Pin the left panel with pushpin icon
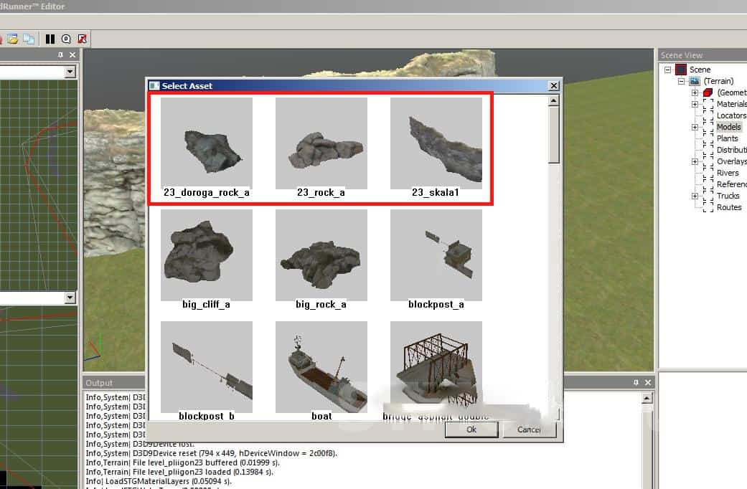Image resolution: width=747 pixels, height=489 pixels. click(x=61, y=55)
